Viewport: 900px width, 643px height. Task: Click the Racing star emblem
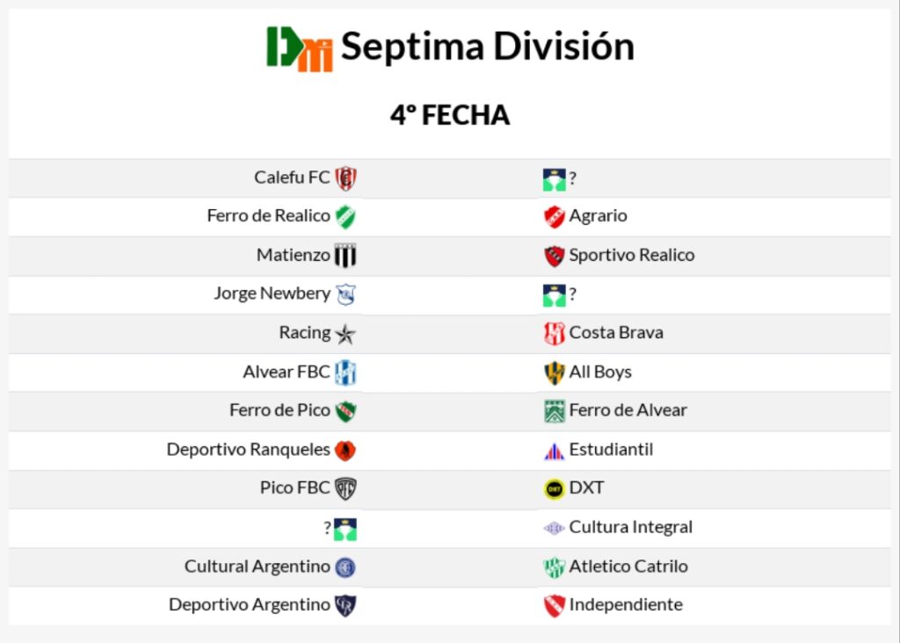tap(345, 334)
